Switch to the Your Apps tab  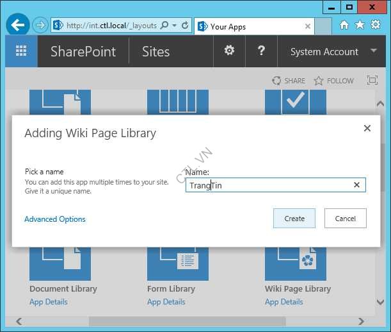coord(250,26)
